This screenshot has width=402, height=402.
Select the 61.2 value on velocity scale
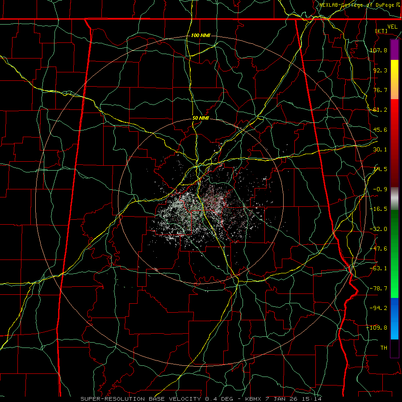(380, 110)
